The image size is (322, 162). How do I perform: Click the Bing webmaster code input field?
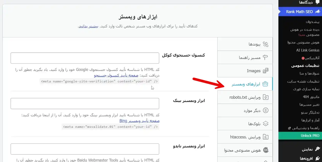[85, 104]
